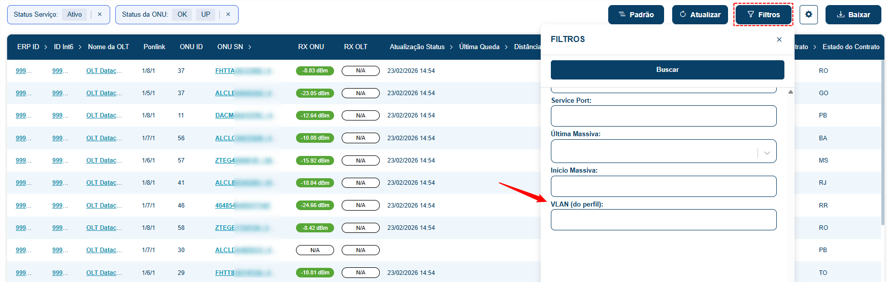Click the Buscar button
The image size is (890, 282).
pyautogui.click(x=668, y=70)
